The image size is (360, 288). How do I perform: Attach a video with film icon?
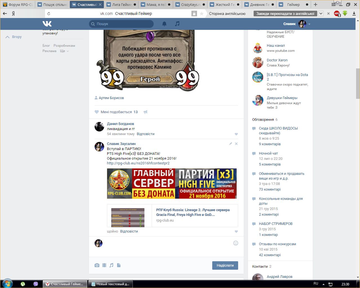click(x=104, y=265)
